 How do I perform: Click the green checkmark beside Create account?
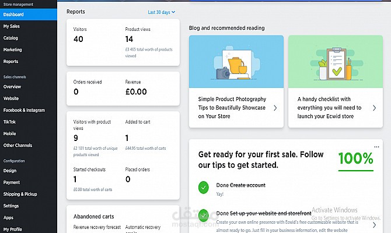pyautogui.click(x=203, y=187)
